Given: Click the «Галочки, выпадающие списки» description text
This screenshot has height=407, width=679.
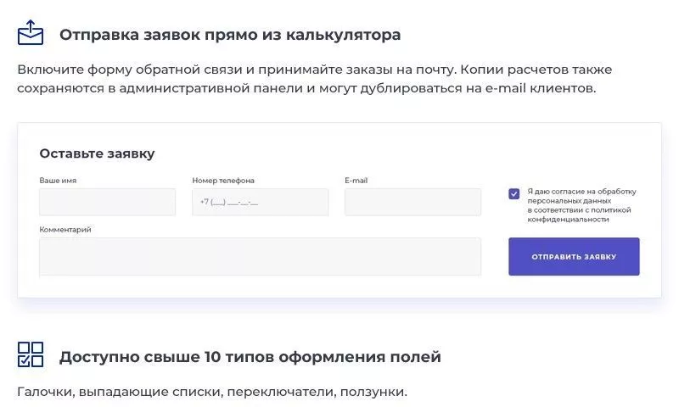Looking at the screenshot, I should pyautogui.click(x=212, y=392).
